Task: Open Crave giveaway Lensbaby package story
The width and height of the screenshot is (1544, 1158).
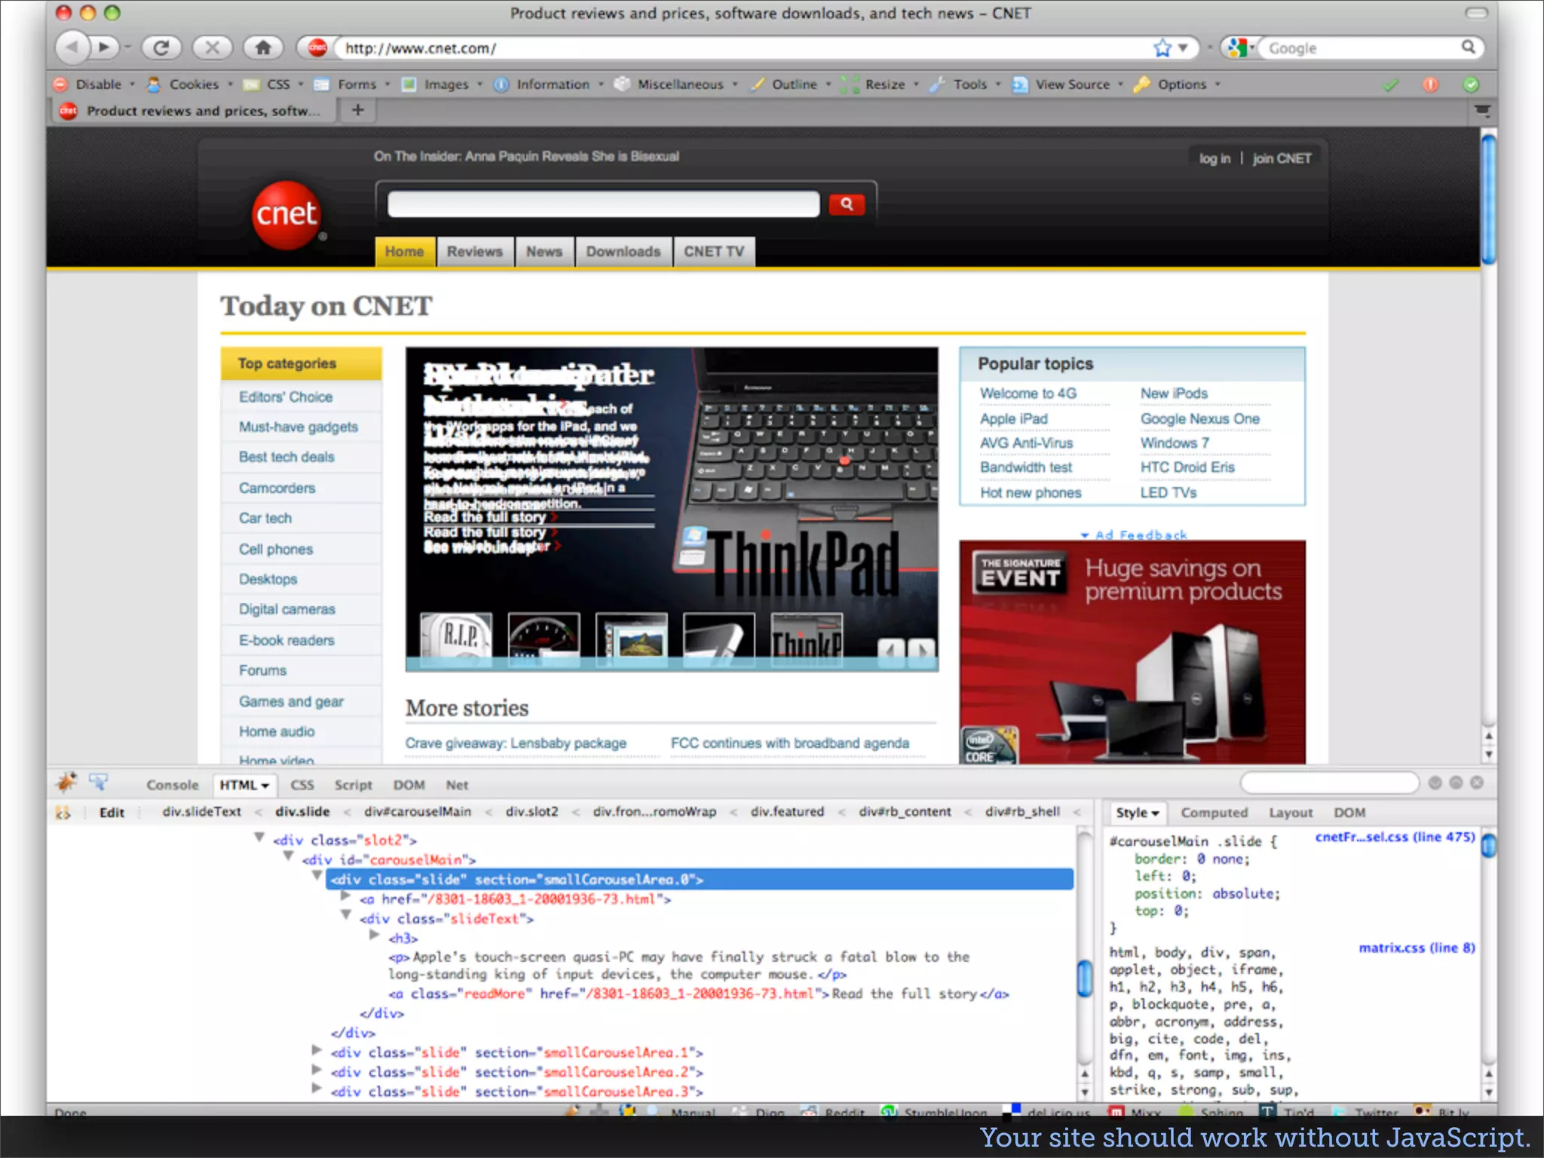Action: pyautogui.click(x=516, y=743)
